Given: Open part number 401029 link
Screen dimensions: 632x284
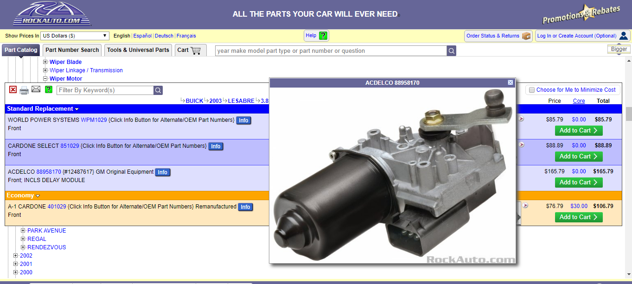Looking at the screenshot, I should click(57, 207).
